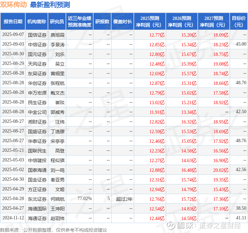Select researcher 程似骐
The height and width of the screenshot is (233, 248).
tap(57, 160)
